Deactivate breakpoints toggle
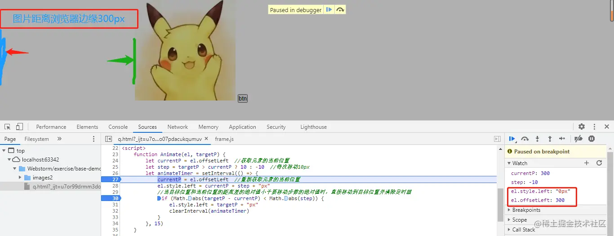Viewport: 614px width, 236px height. (x=579, y=139)
